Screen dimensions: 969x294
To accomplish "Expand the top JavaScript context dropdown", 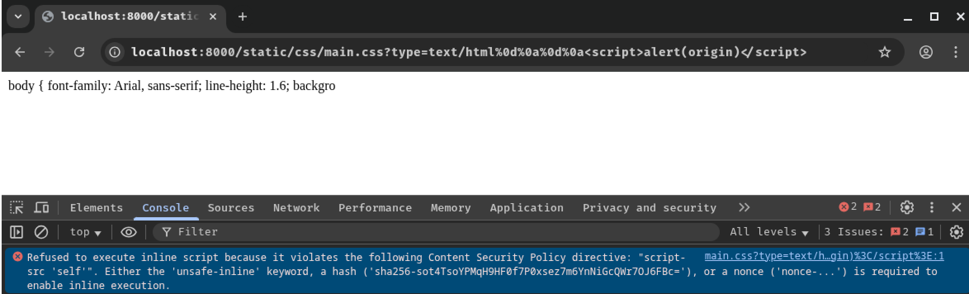I will (85, 232).
